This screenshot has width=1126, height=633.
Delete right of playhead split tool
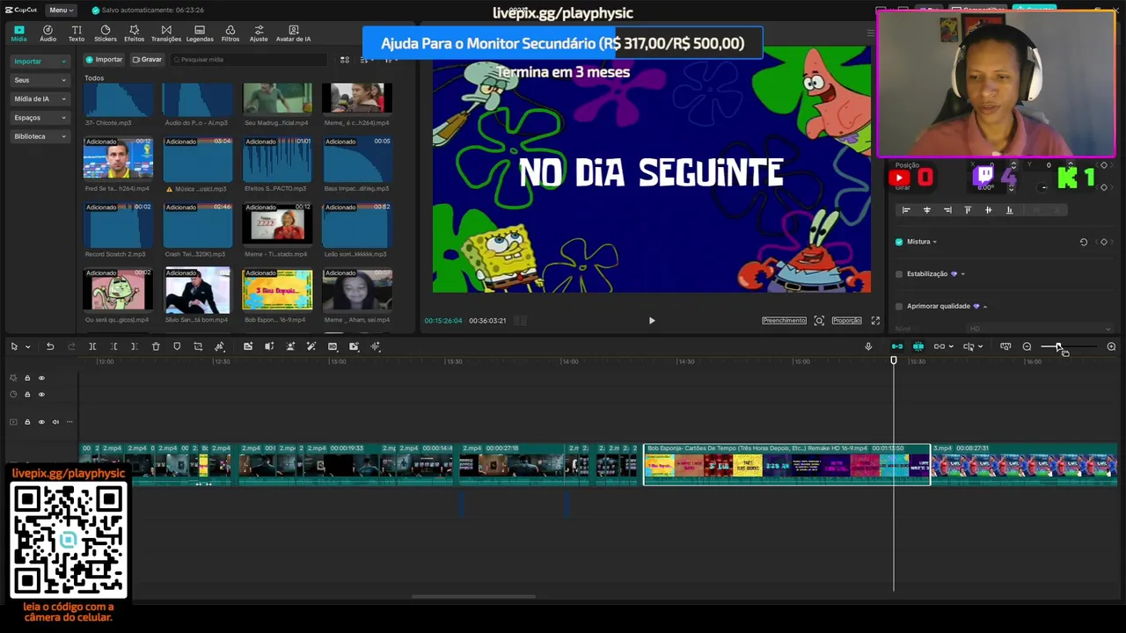pyautogui.click(x=135, y=346)
